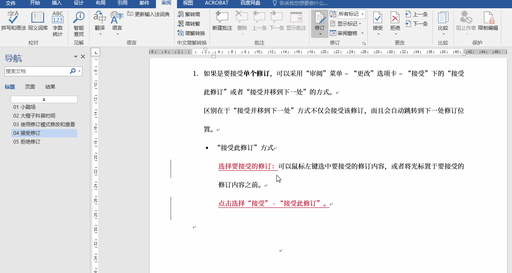Screen dimensions: 512x273
Task: Reject the revision with 拒绝 button
Action: click(395, 20)
